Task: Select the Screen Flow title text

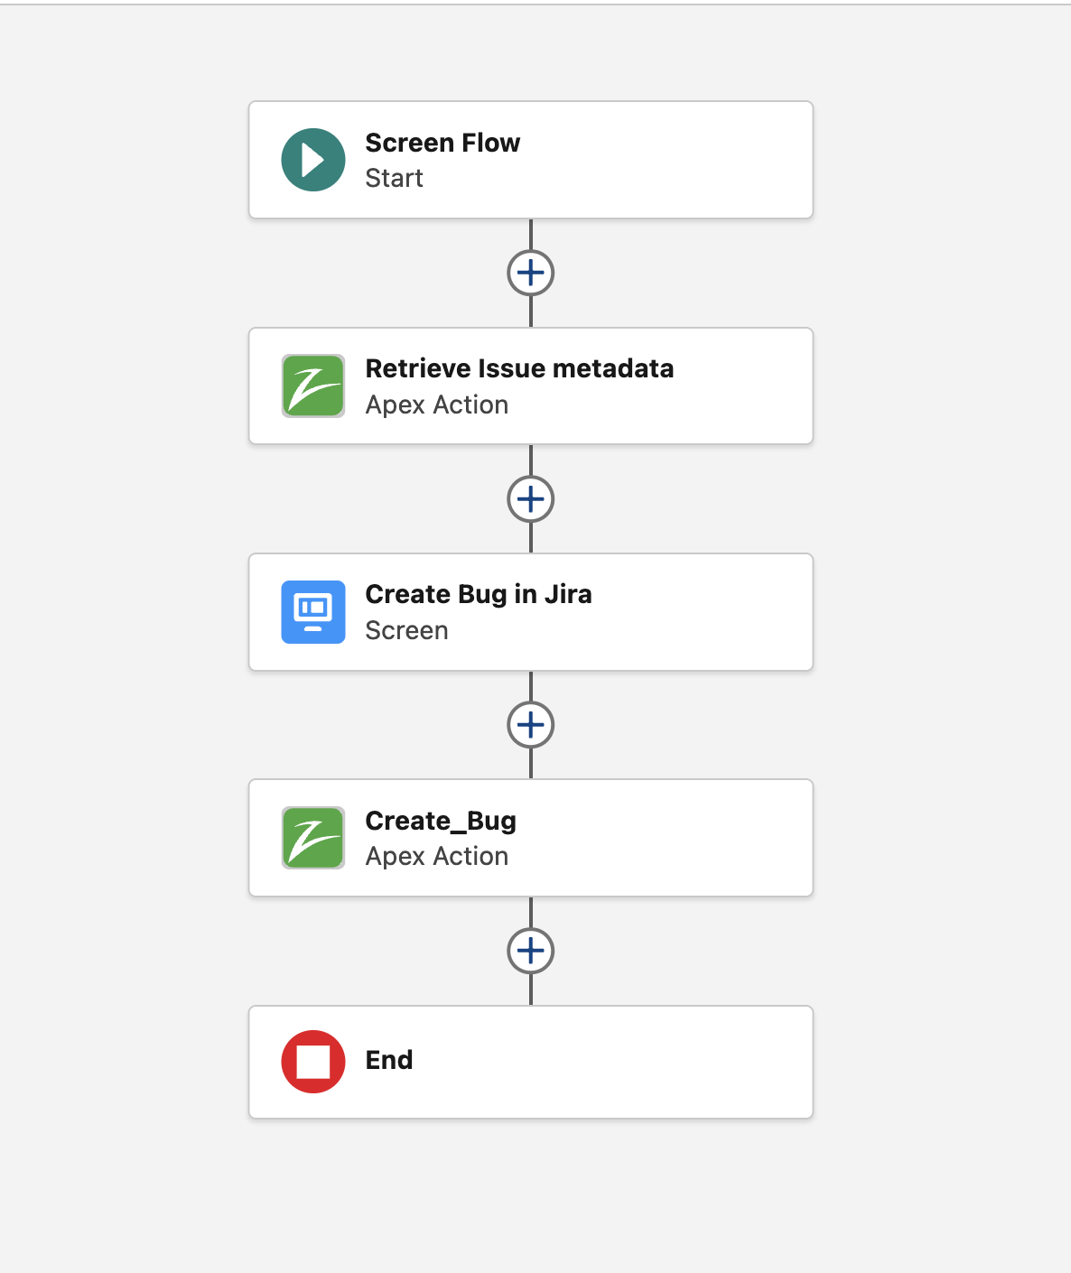Action: [442, 143]
